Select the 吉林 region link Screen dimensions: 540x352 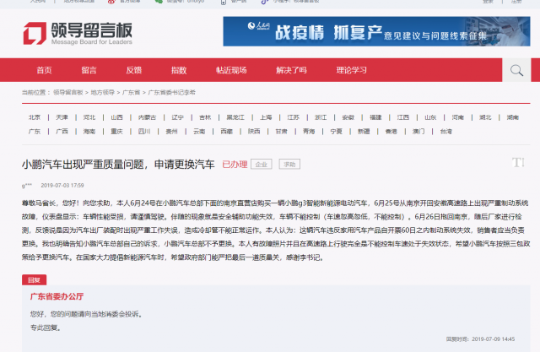click(205, 117)
